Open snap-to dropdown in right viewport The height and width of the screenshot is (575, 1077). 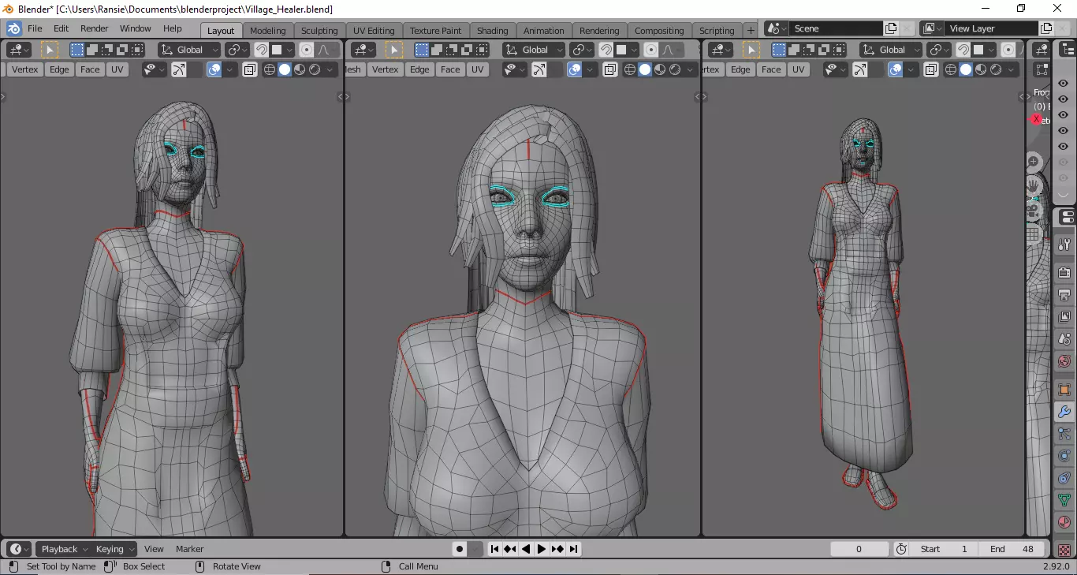[x=982, y=50]
